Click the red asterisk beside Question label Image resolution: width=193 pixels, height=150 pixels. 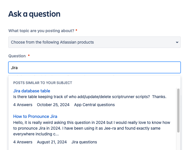(x=29, y=56)
